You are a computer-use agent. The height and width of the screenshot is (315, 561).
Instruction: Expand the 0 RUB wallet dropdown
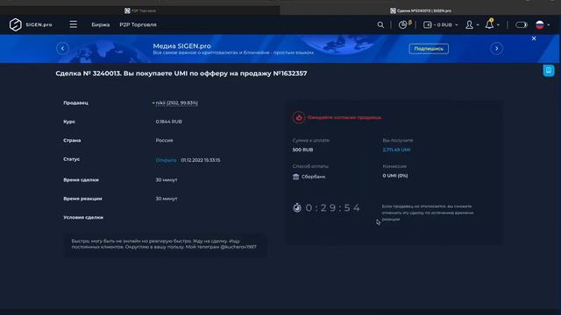[x=440, y=24]
